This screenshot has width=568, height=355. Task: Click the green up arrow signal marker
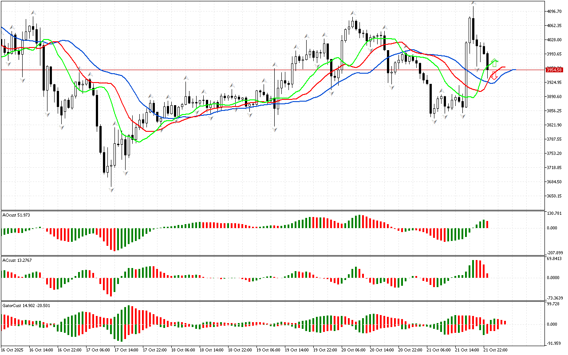494,63
